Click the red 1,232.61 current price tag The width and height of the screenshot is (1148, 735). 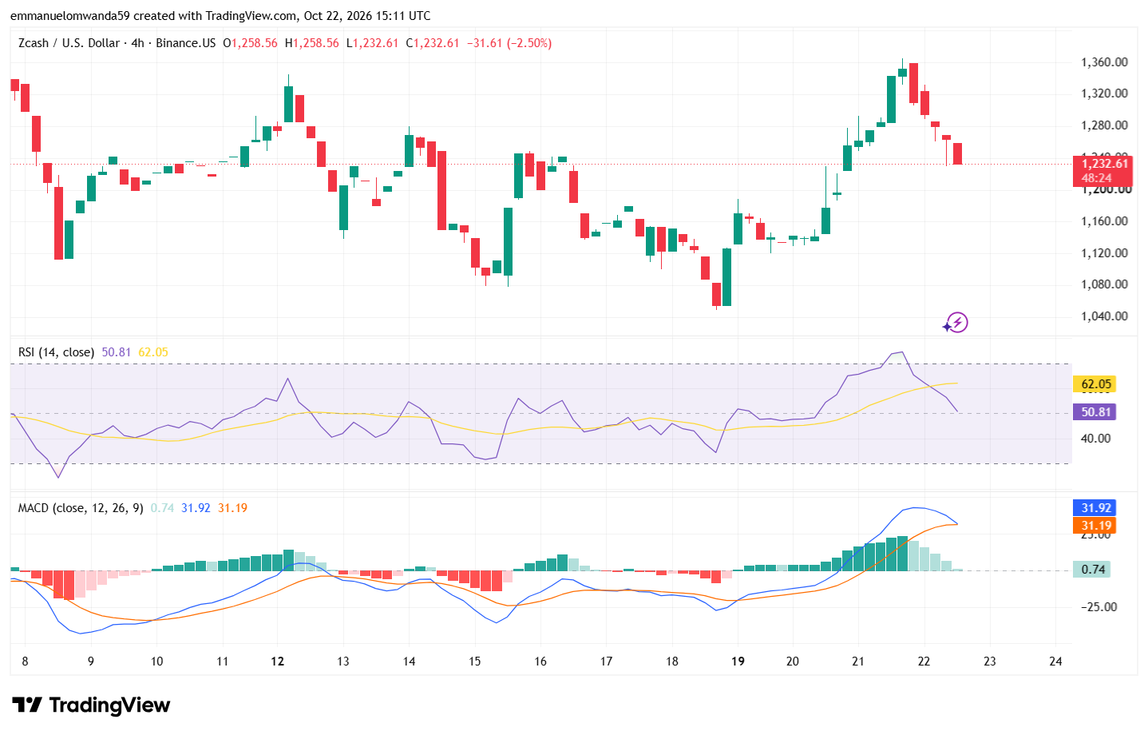point(1106,164)
